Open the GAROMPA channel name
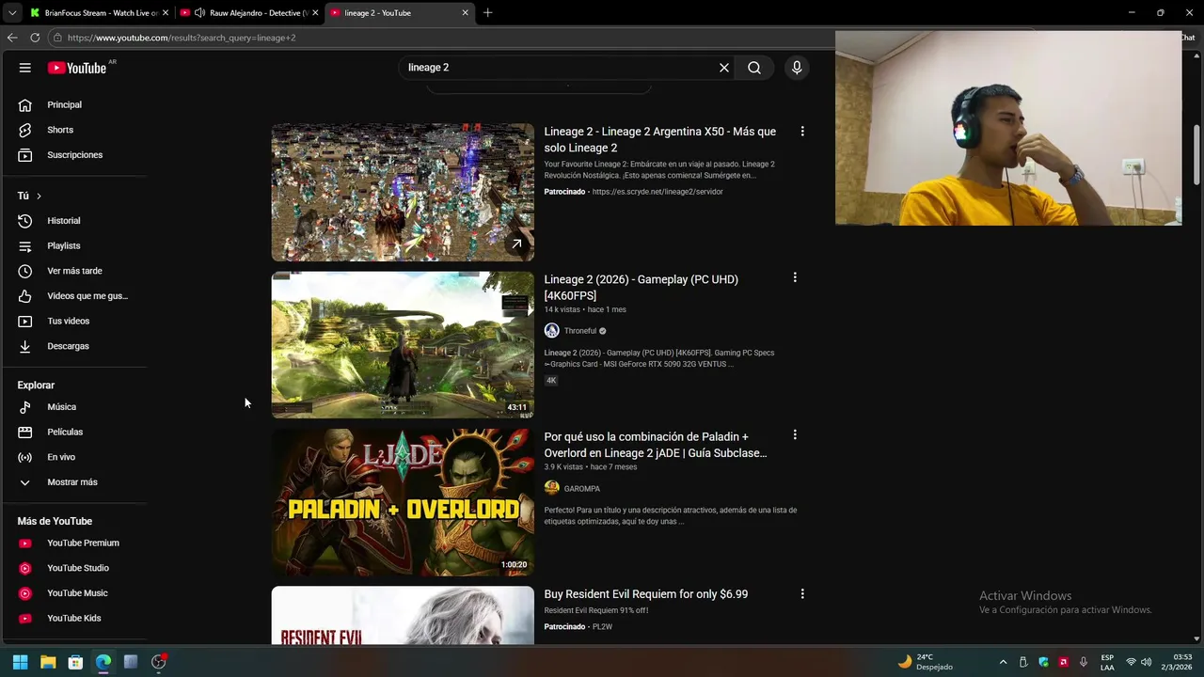This screenshot has height=677, width=1204. pos(581,489)
